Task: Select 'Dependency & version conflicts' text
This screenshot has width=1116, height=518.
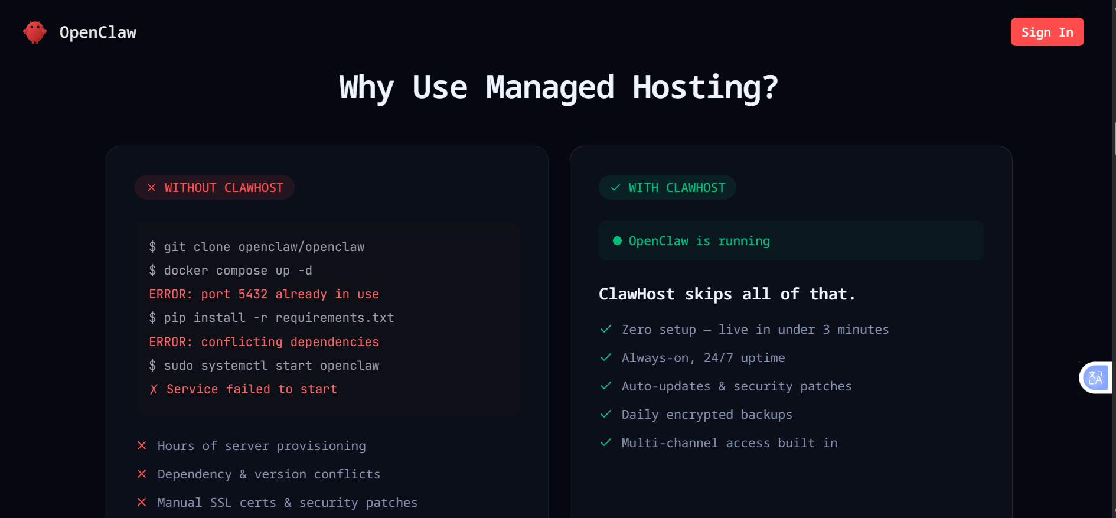Action: tap(269, 474)
